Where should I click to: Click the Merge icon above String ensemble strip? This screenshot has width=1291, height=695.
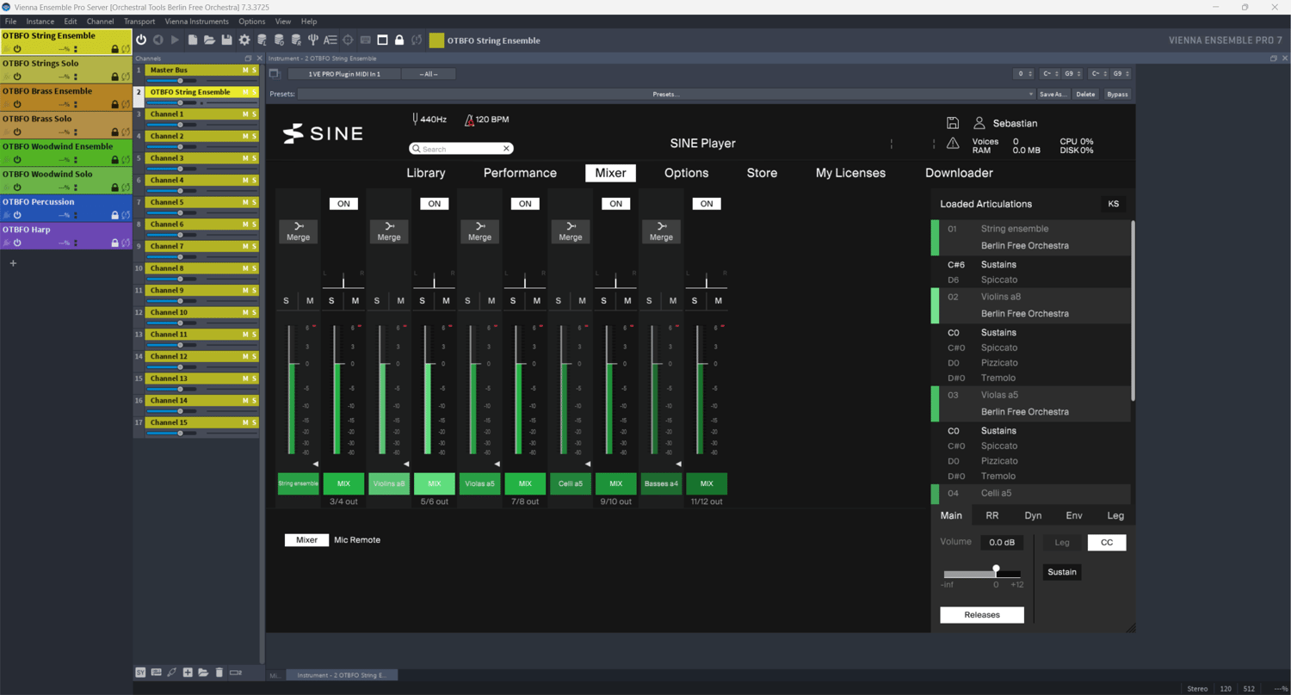[298, 231]
